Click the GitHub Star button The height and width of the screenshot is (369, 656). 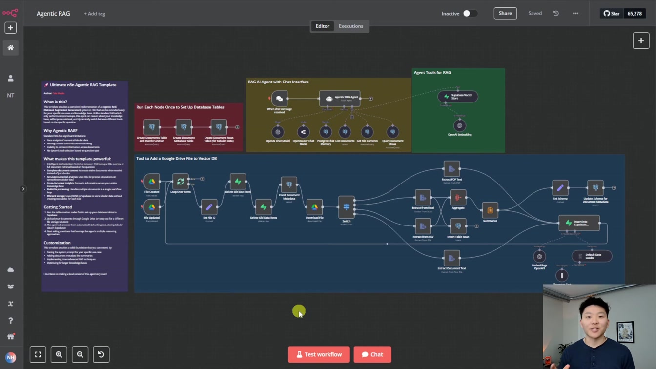(x=612, y=13)
